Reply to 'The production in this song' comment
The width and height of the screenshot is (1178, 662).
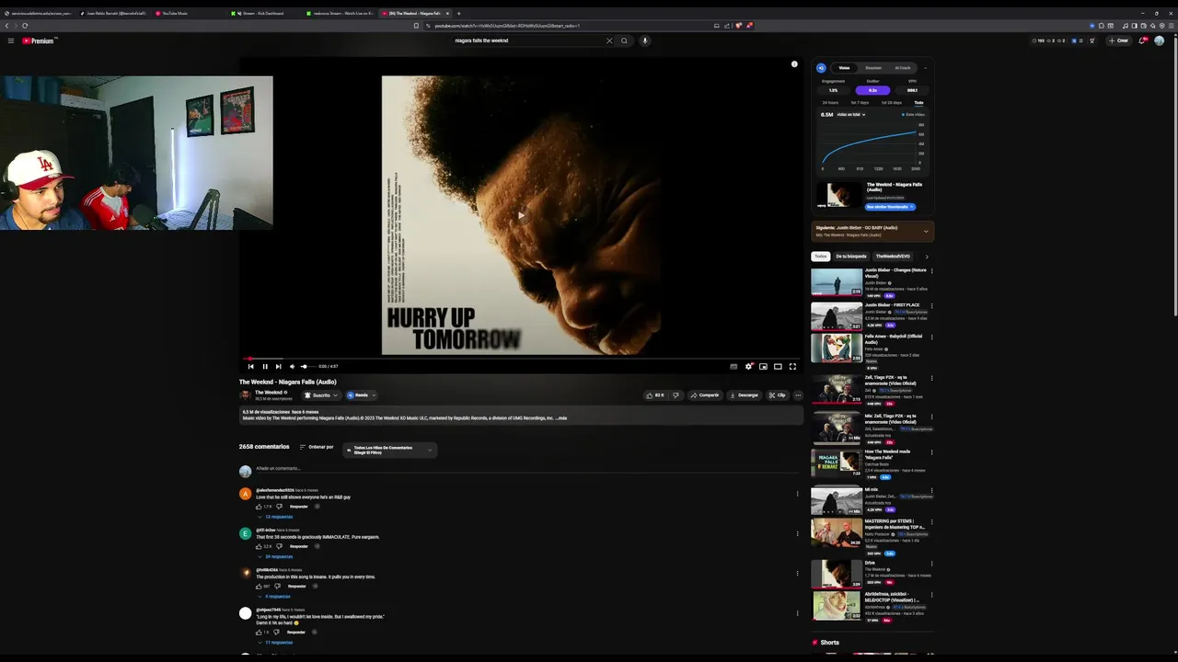click(x=296, y=586)
